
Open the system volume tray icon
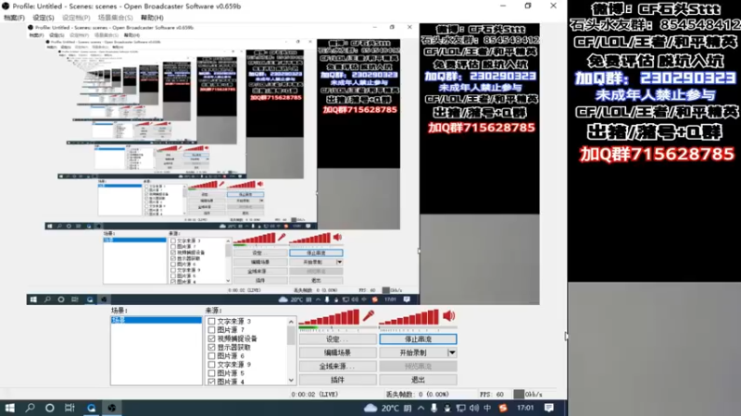[474, 408]
